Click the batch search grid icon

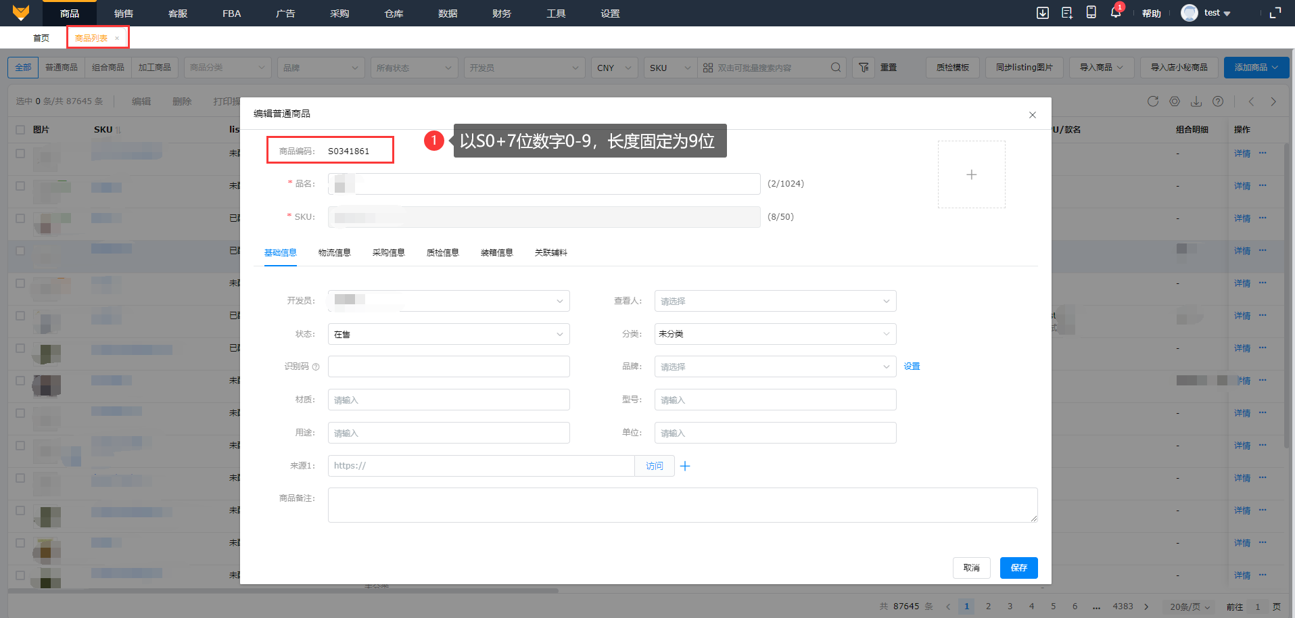tap(708, 68)
